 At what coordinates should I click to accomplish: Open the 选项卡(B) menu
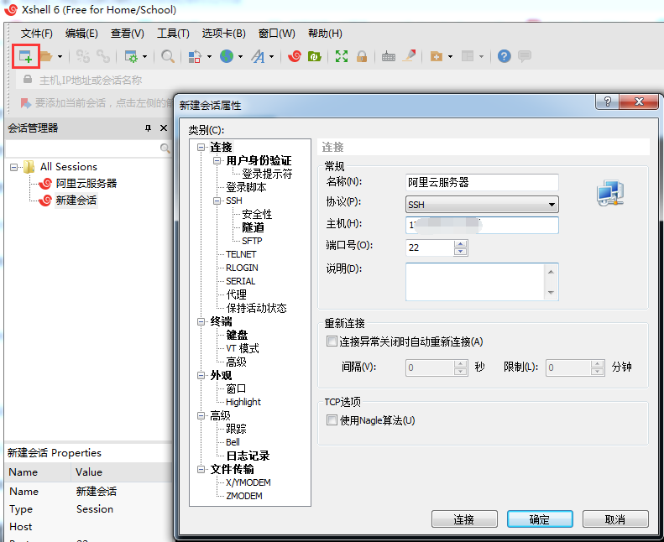224,34
